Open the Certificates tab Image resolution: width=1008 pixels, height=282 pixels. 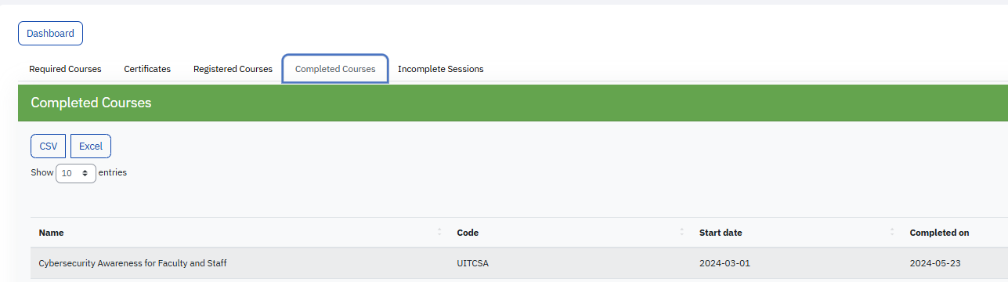coord(147,69)
